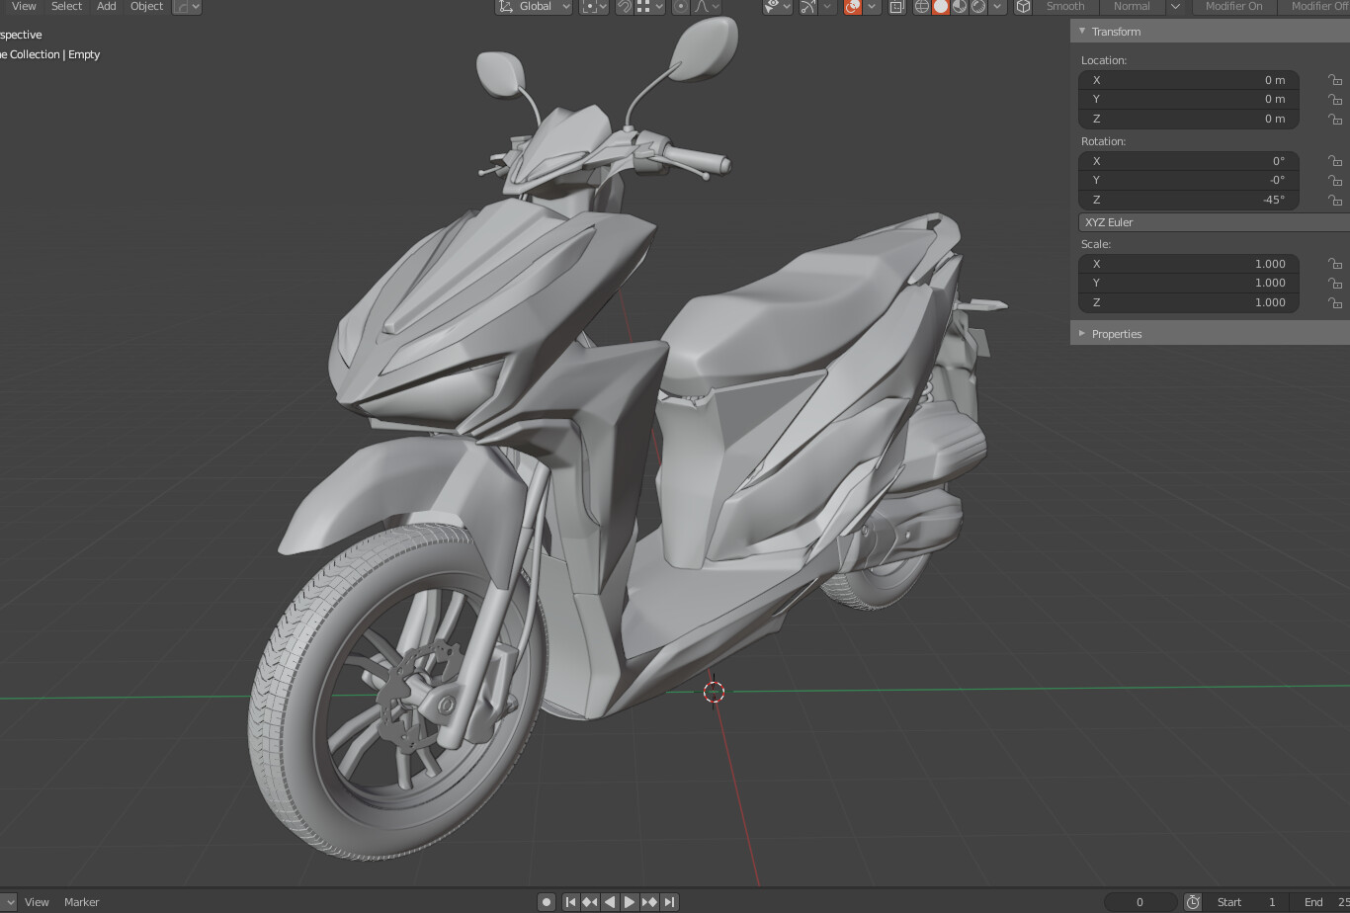
Task: Lock the Scale X axis
Action: pyautogui.click(x=1334, y=264)
